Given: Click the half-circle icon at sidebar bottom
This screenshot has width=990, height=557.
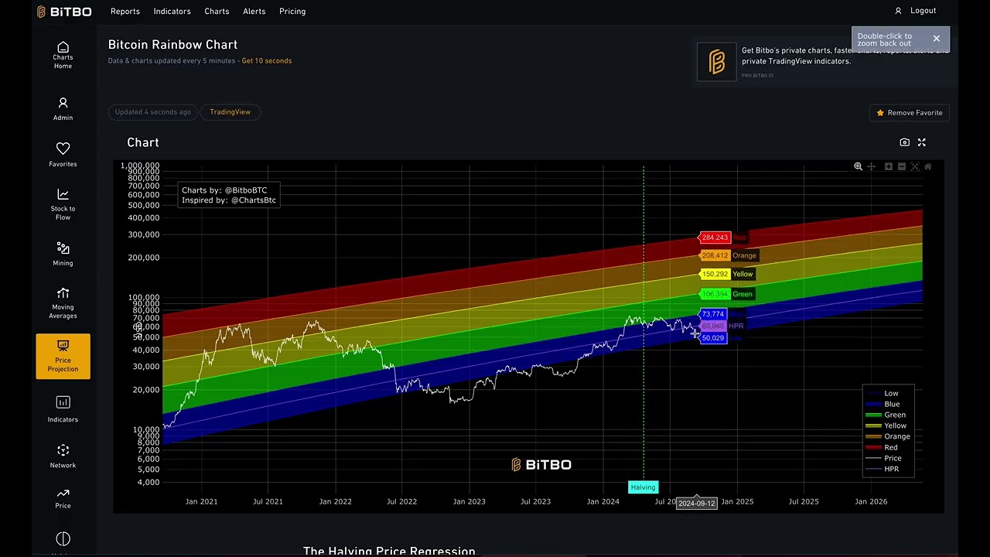Looking at the screenshot, I should coord(63,538).
